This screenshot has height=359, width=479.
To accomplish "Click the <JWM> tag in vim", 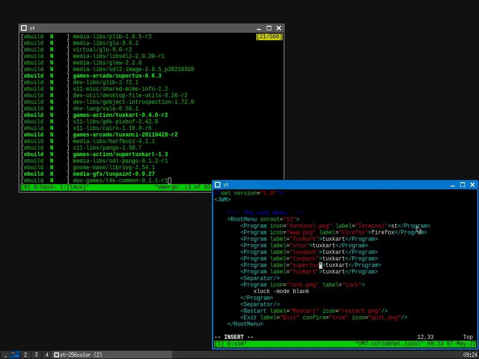I will point(222,200).
